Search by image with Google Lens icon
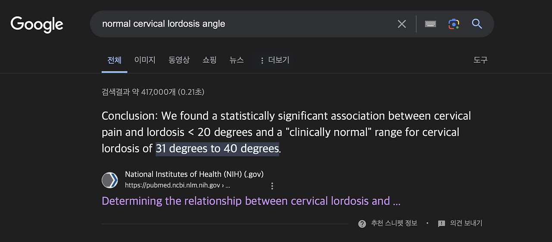Image resolution: width=552 pixels, height=242 pixels. 454,24
